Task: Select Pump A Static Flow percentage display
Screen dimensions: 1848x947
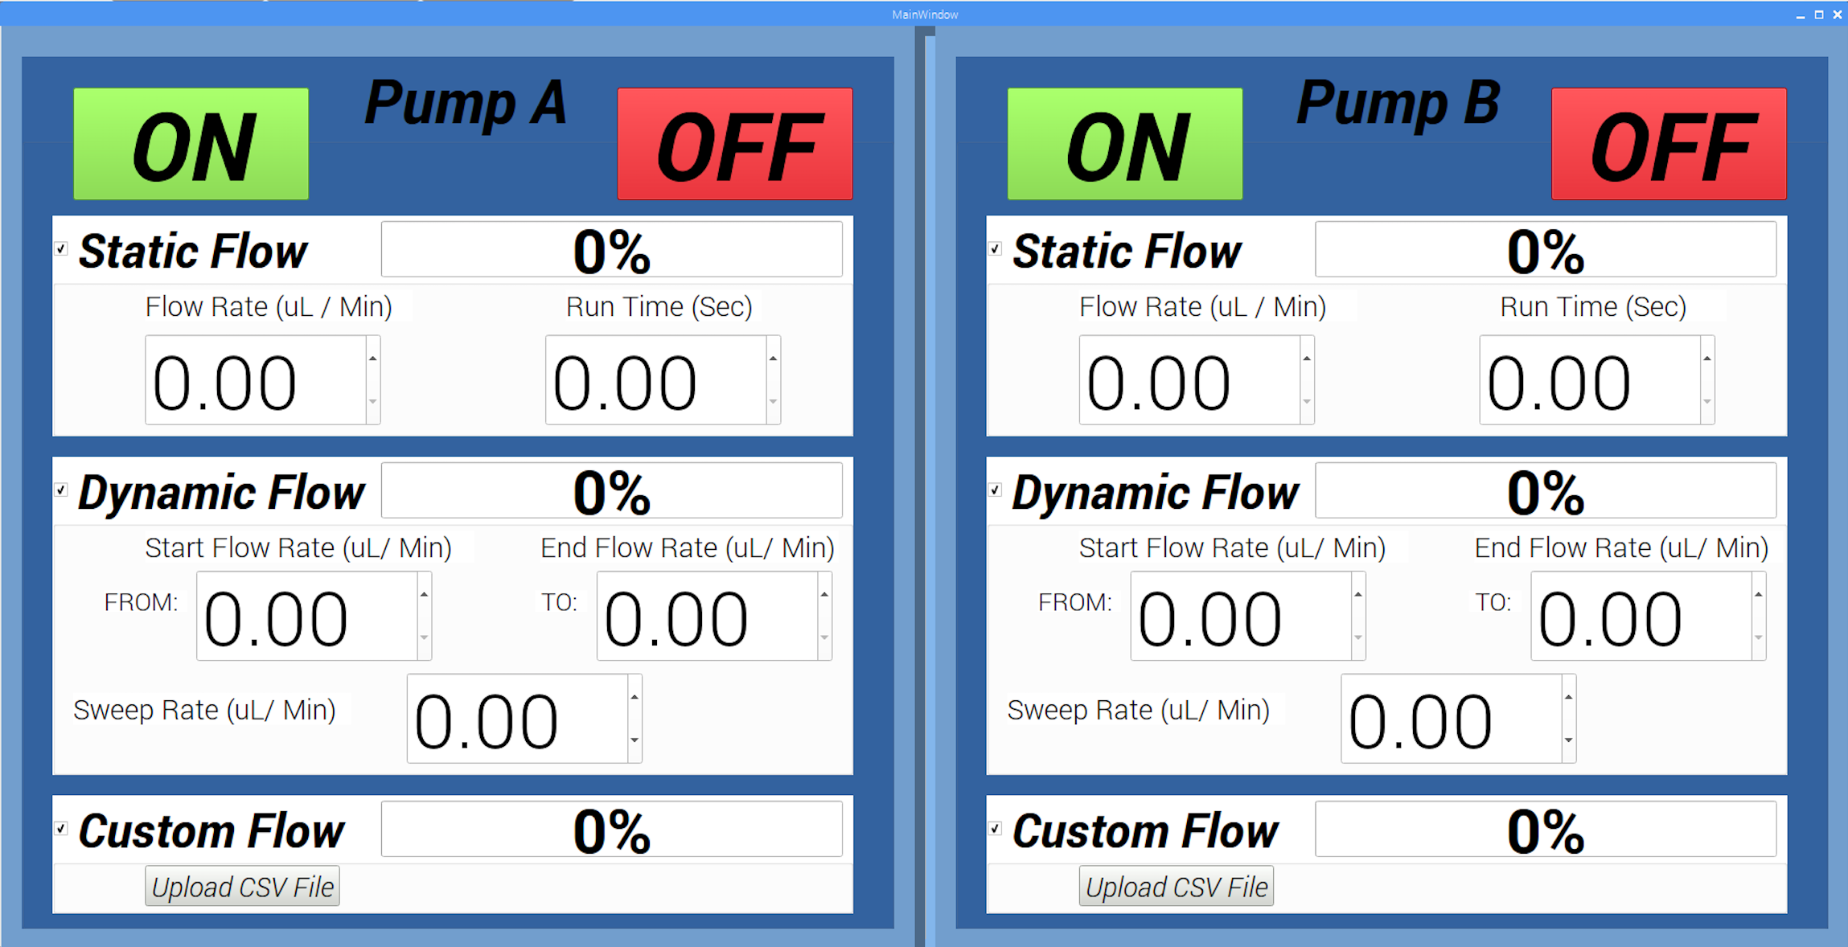Action: click(x=613, y=249)
